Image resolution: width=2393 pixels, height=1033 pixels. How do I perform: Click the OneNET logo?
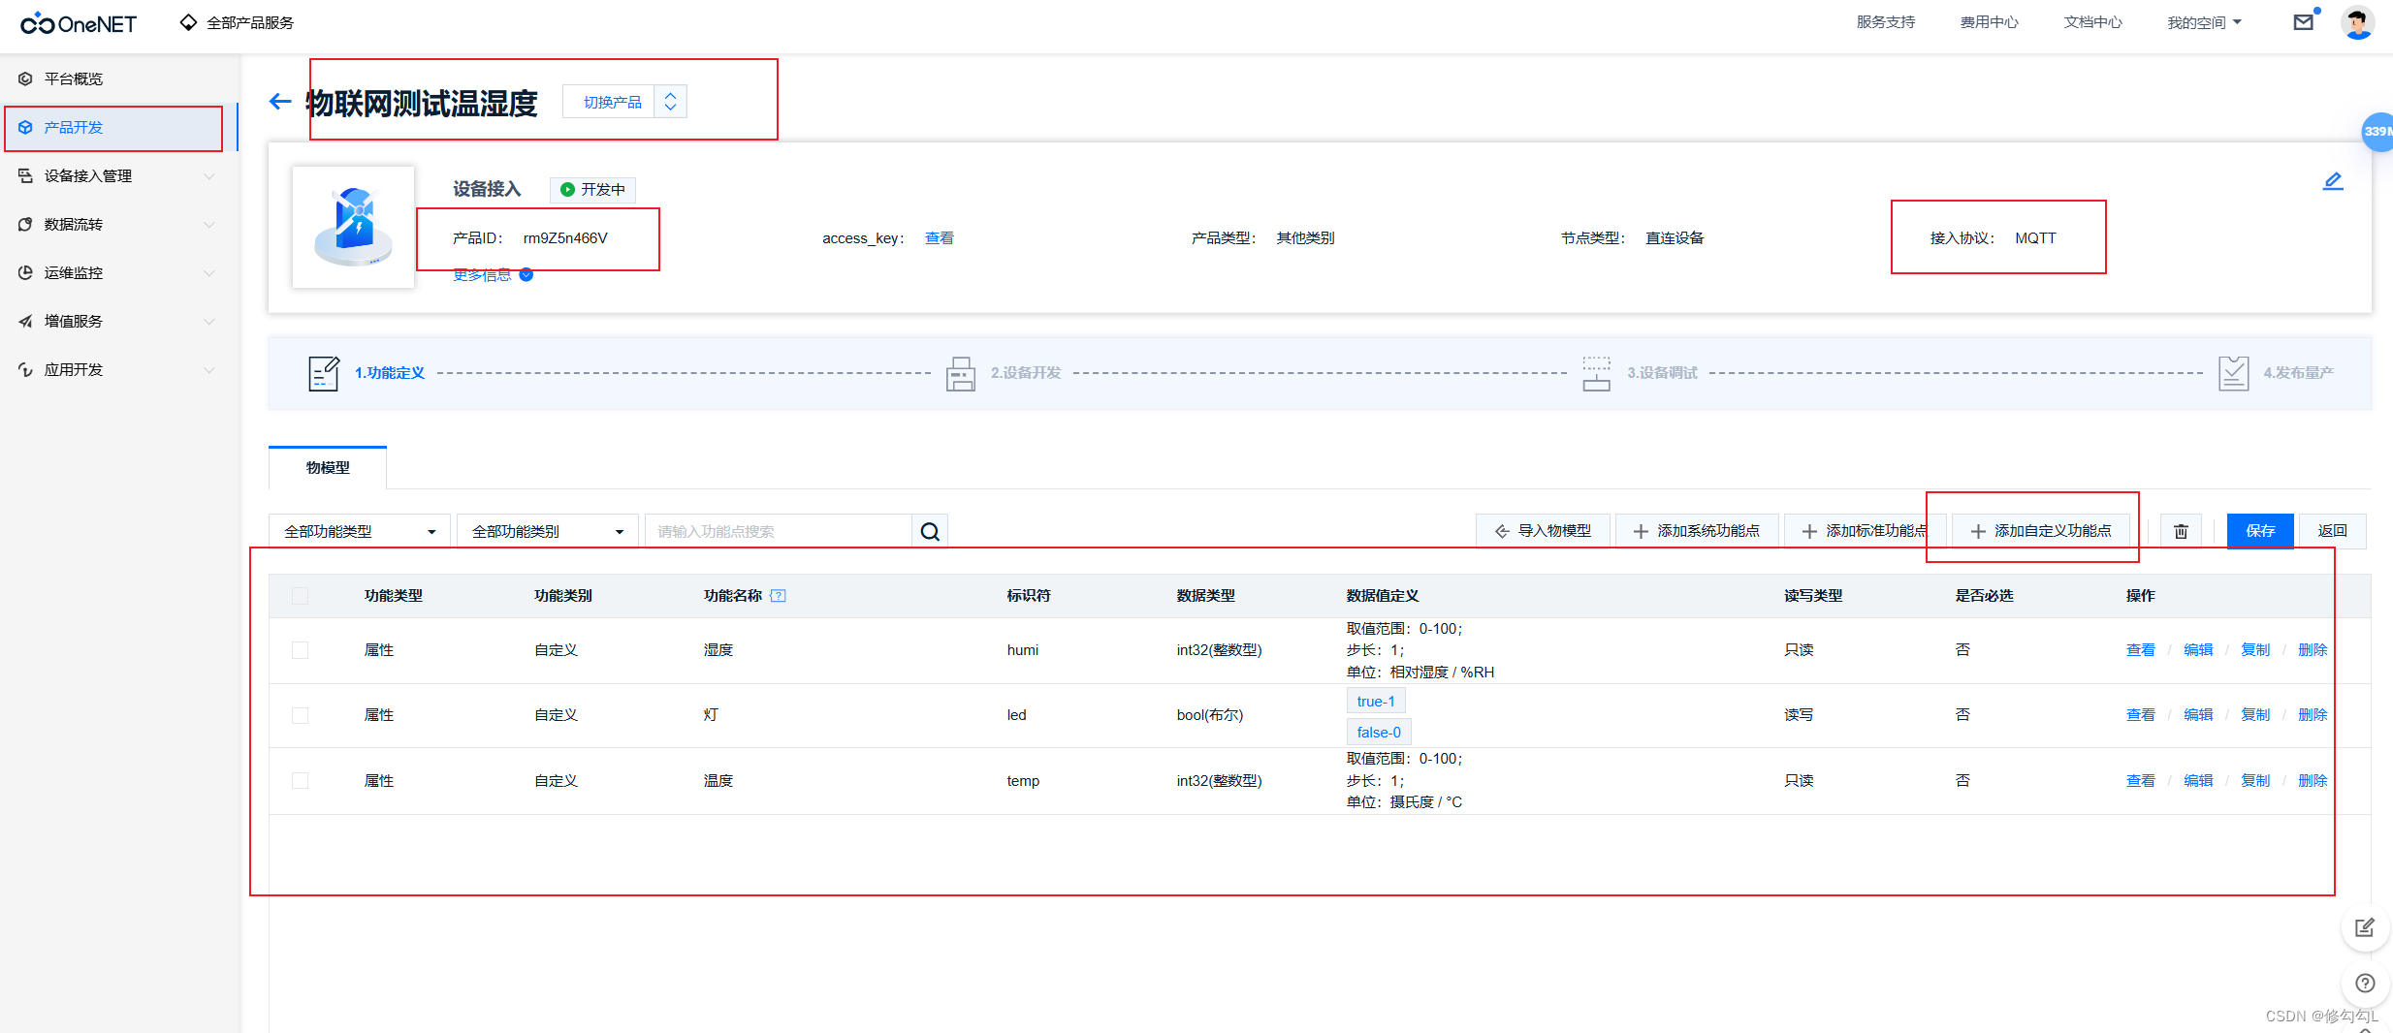point(78,22)
